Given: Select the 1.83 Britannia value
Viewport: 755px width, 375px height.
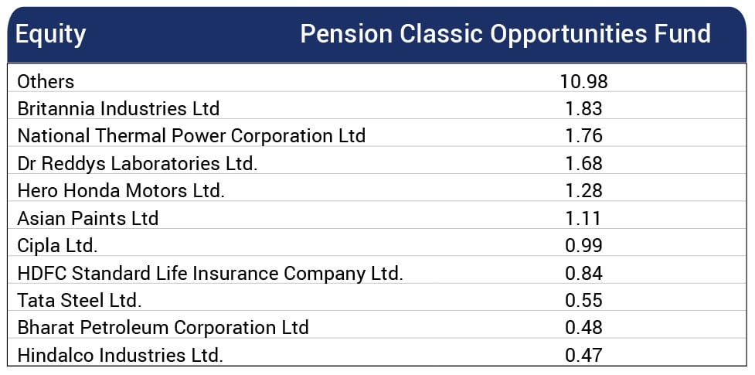Looking at the screenshot, I should [583, 108].
